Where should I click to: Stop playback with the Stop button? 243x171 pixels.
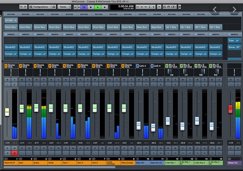tap(91, 7)
